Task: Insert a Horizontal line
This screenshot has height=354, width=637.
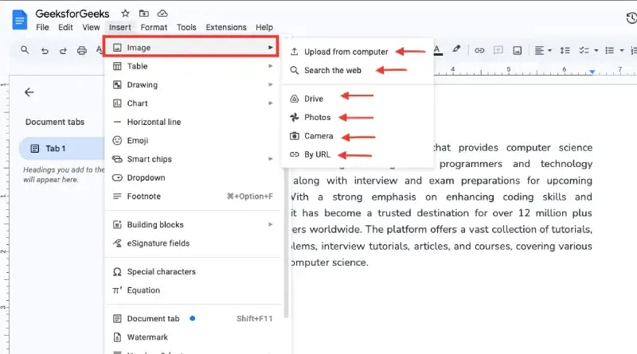Action: click(x=193, y=122)
